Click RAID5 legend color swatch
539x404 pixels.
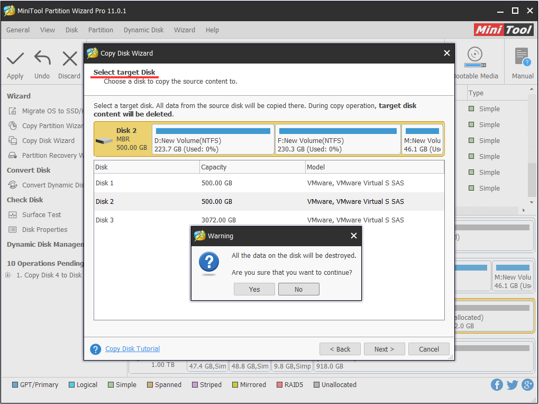(279, 385)
